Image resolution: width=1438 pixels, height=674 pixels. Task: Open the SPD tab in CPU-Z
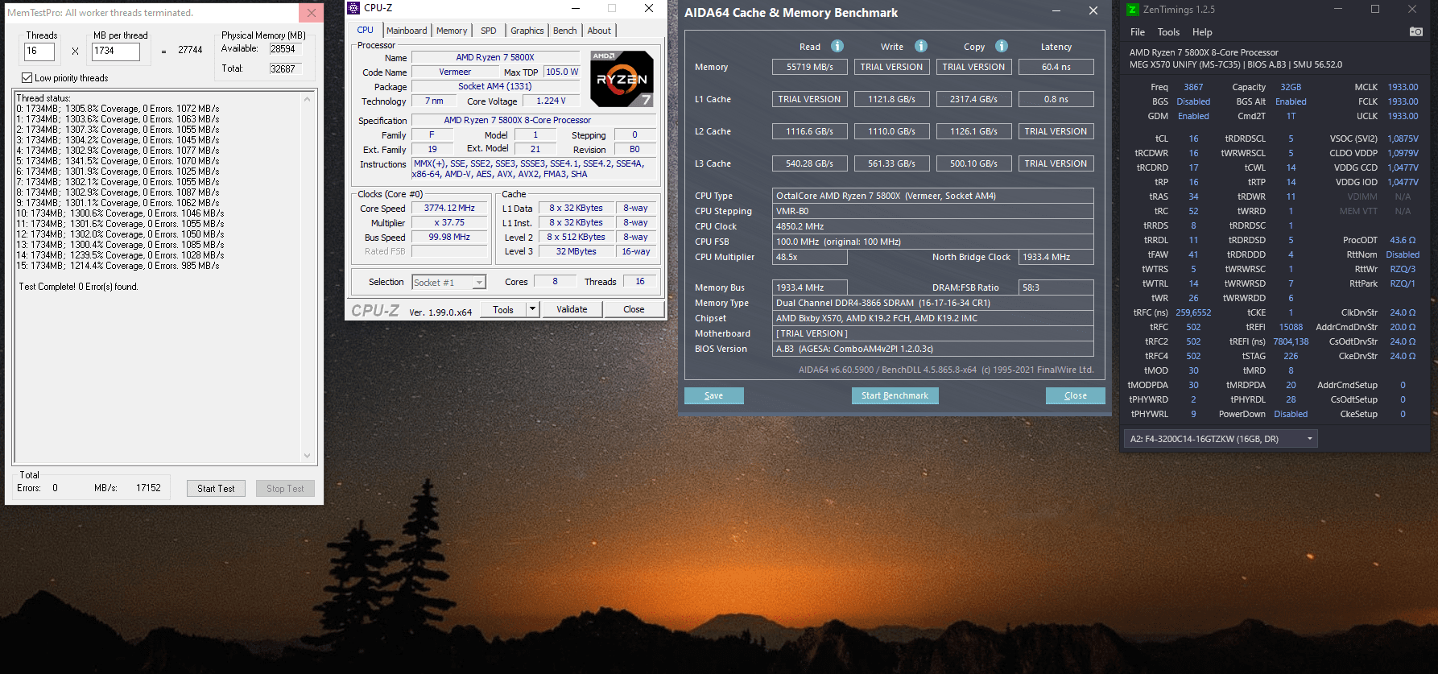[489, 31]
